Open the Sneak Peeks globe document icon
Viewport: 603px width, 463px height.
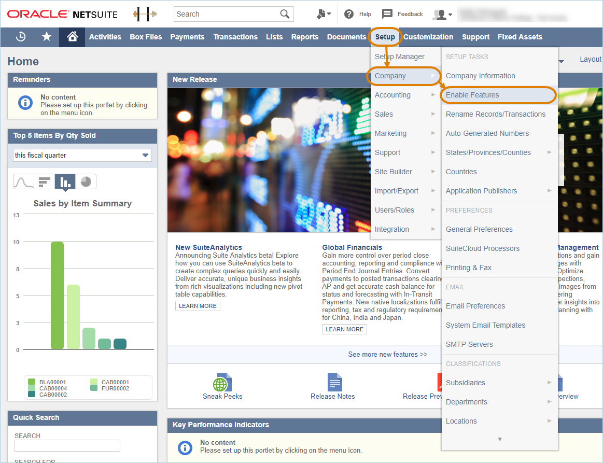[222, 382]
